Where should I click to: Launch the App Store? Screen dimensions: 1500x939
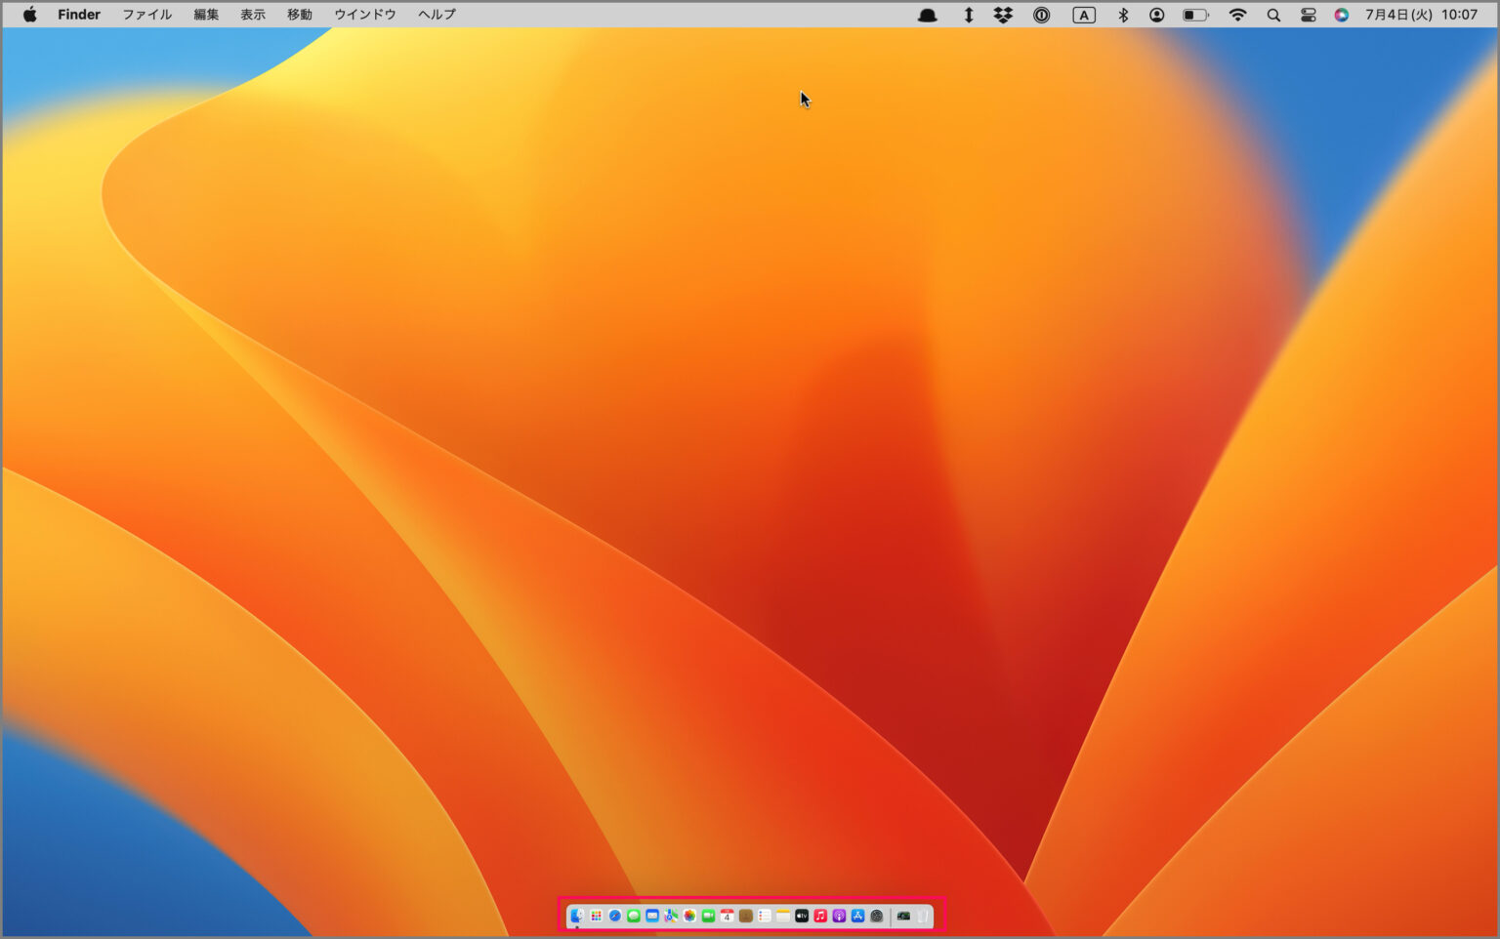pyautogui.click(x=857, y=916)
